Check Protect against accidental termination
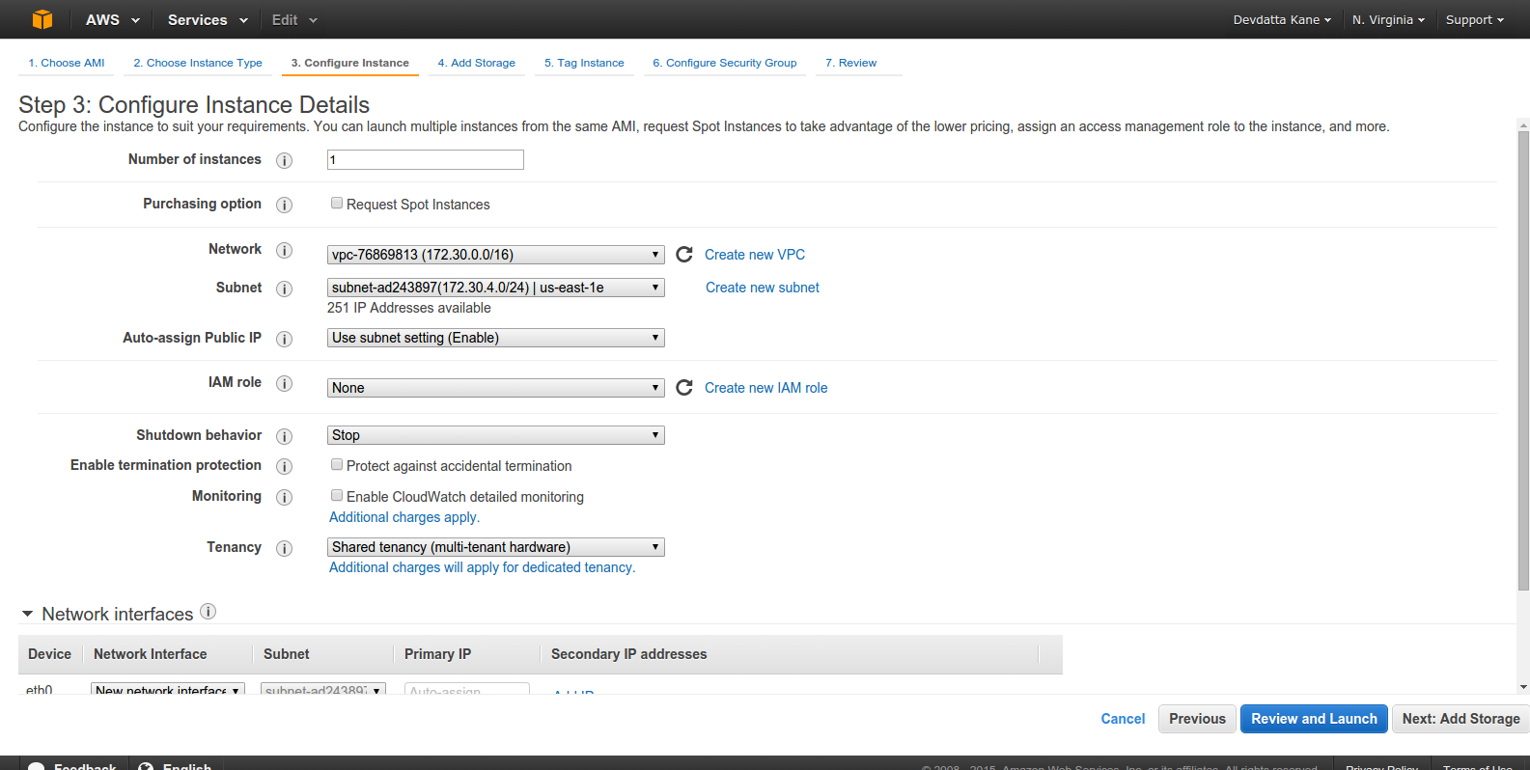 tap(337, 464)
